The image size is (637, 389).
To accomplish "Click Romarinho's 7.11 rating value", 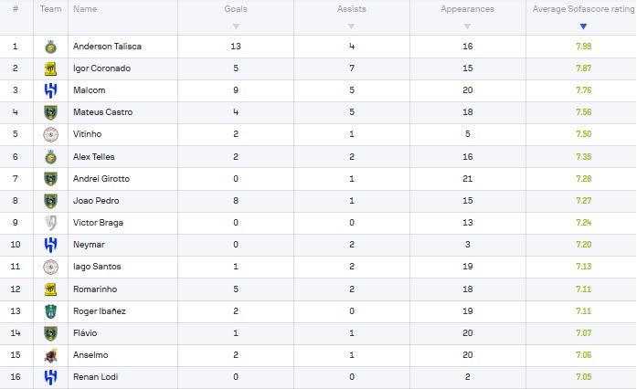I will pyautogui.click(x=583, y=289).
